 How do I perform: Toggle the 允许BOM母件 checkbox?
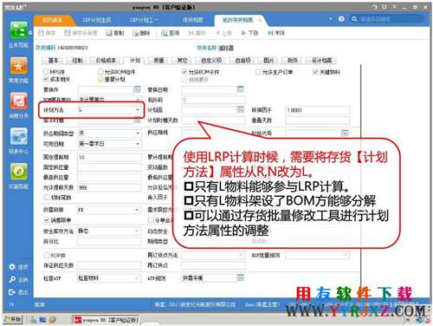[x=100, y=71]
